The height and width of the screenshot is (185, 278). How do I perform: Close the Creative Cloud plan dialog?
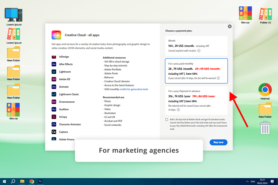230,26
